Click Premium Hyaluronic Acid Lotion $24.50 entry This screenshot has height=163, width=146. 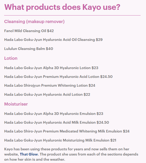pyautogui.click(x=58, y=77)
